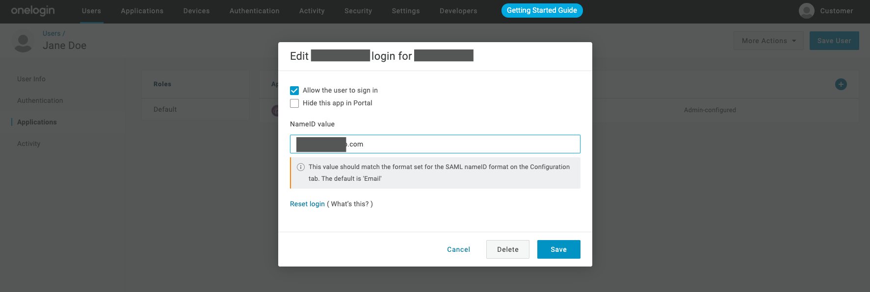The image size is (870, 292).
Task: Click the info icon in the NameID hint
Action: [x=301, y=167]
